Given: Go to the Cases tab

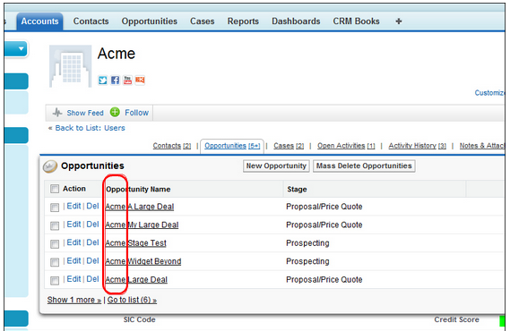Looking at the screenshot, I should click(x=203, y=21).
